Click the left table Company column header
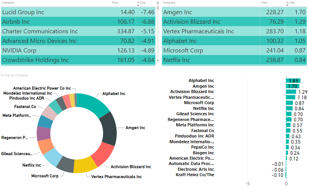Image resolution: width=309 pixels, height=188 pixels. pyautogui.click(x=8, y=3)
